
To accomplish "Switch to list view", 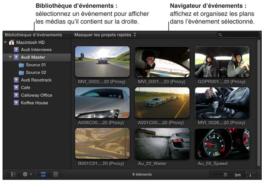I will (55, 175).
